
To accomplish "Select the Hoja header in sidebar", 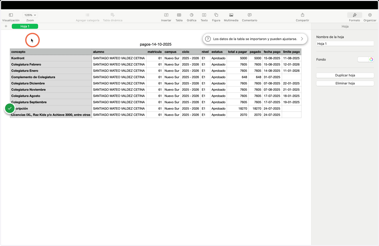I will [345, 27].
